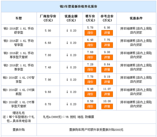Click the 参考总价 column header
Screen dimensions: 157x137
tap(107, 18)
